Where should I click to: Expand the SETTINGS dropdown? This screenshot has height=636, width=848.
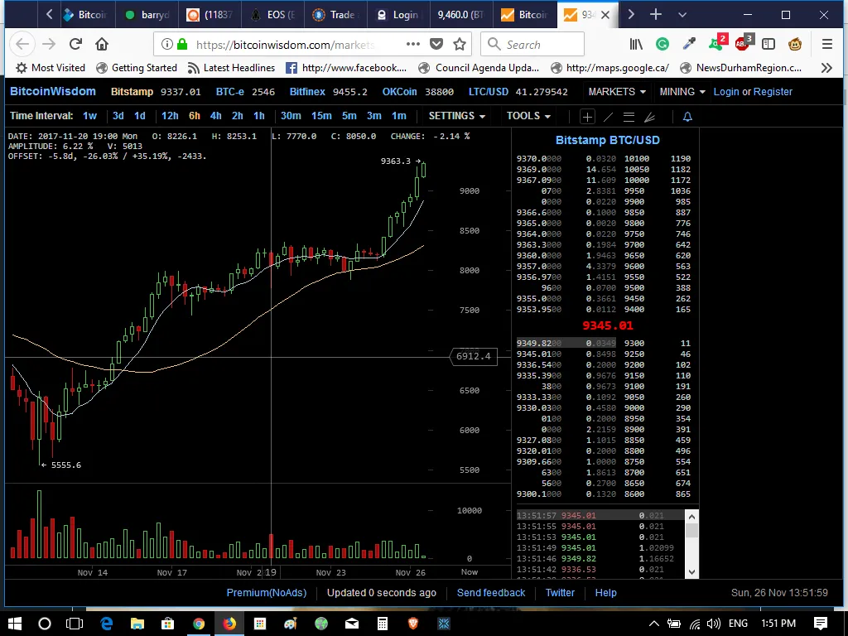457,116
